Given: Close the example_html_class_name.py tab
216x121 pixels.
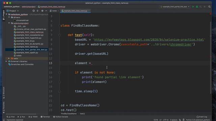Looking at the screenshot, I should [x=89, y=11].
